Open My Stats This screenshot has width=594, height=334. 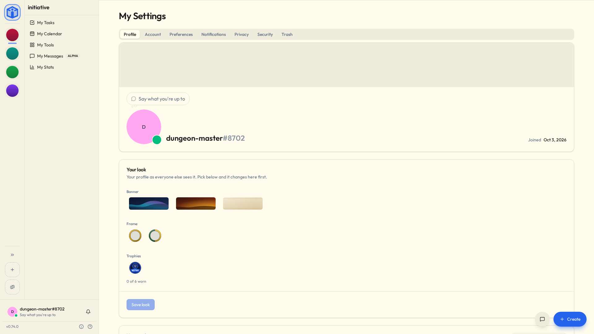pyautogui.click(x=62, y=67)
